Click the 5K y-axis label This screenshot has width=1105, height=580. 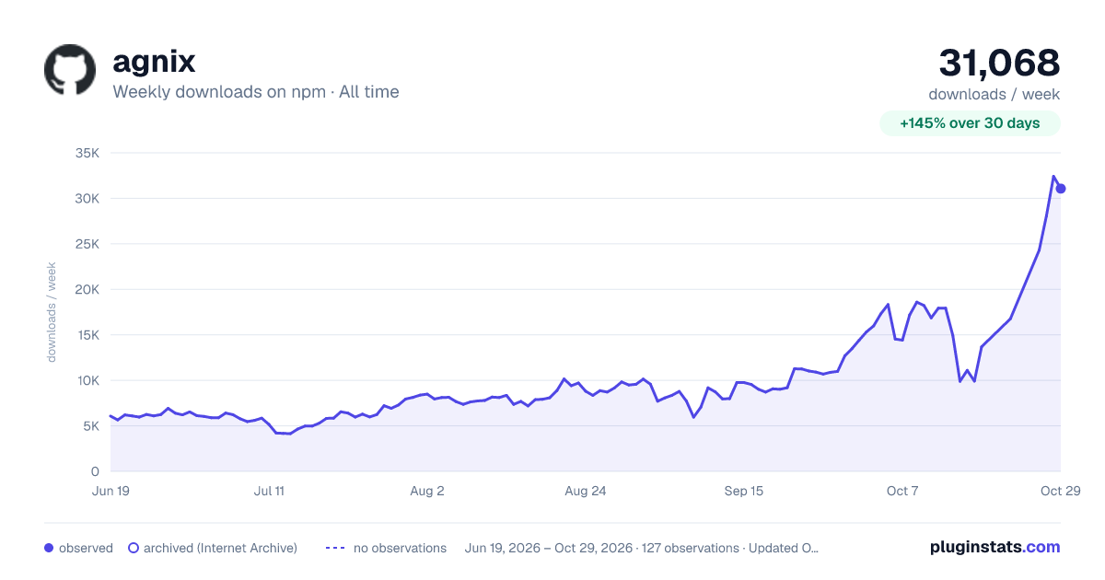pos(90,426)
